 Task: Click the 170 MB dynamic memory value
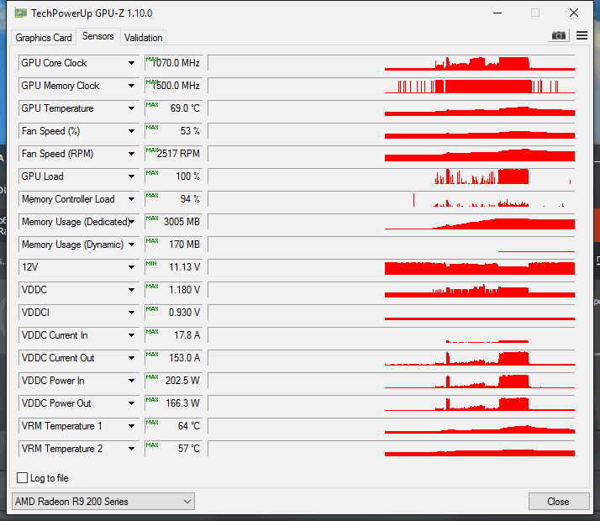[173, 245]
